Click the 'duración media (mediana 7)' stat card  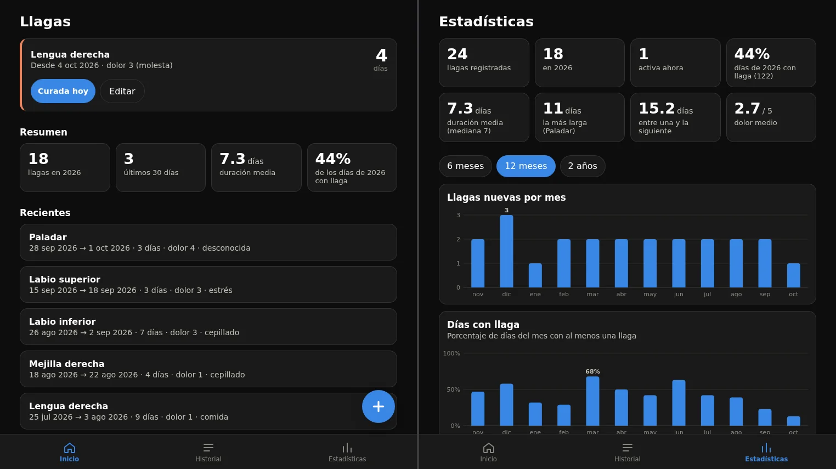pos(484,117)
